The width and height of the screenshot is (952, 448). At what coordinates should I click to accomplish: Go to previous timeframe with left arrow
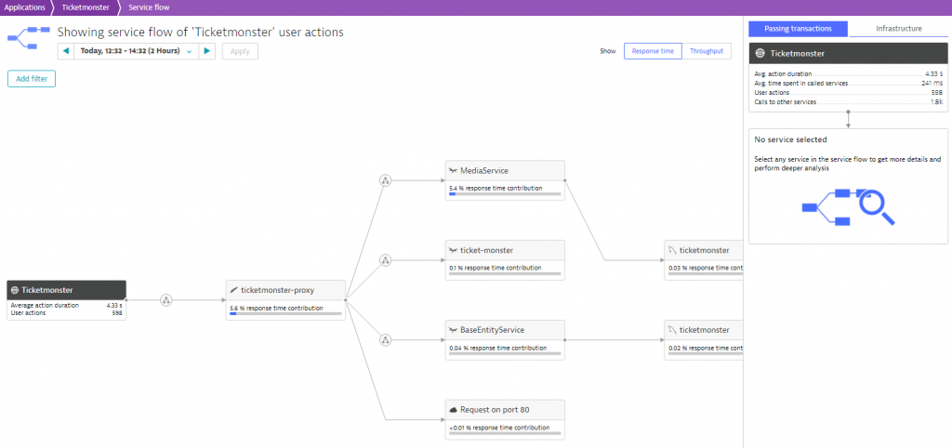point(66,51)
